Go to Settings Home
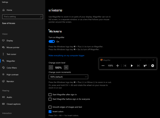This screenshot has width=160, height=118. coord(7,10)
